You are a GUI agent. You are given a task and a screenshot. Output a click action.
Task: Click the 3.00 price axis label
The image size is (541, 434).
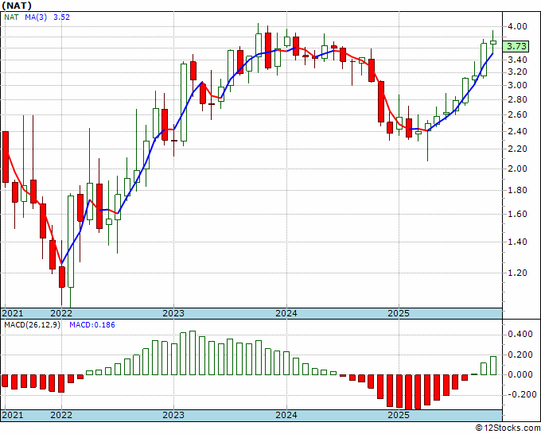click(x=517, y=86)
